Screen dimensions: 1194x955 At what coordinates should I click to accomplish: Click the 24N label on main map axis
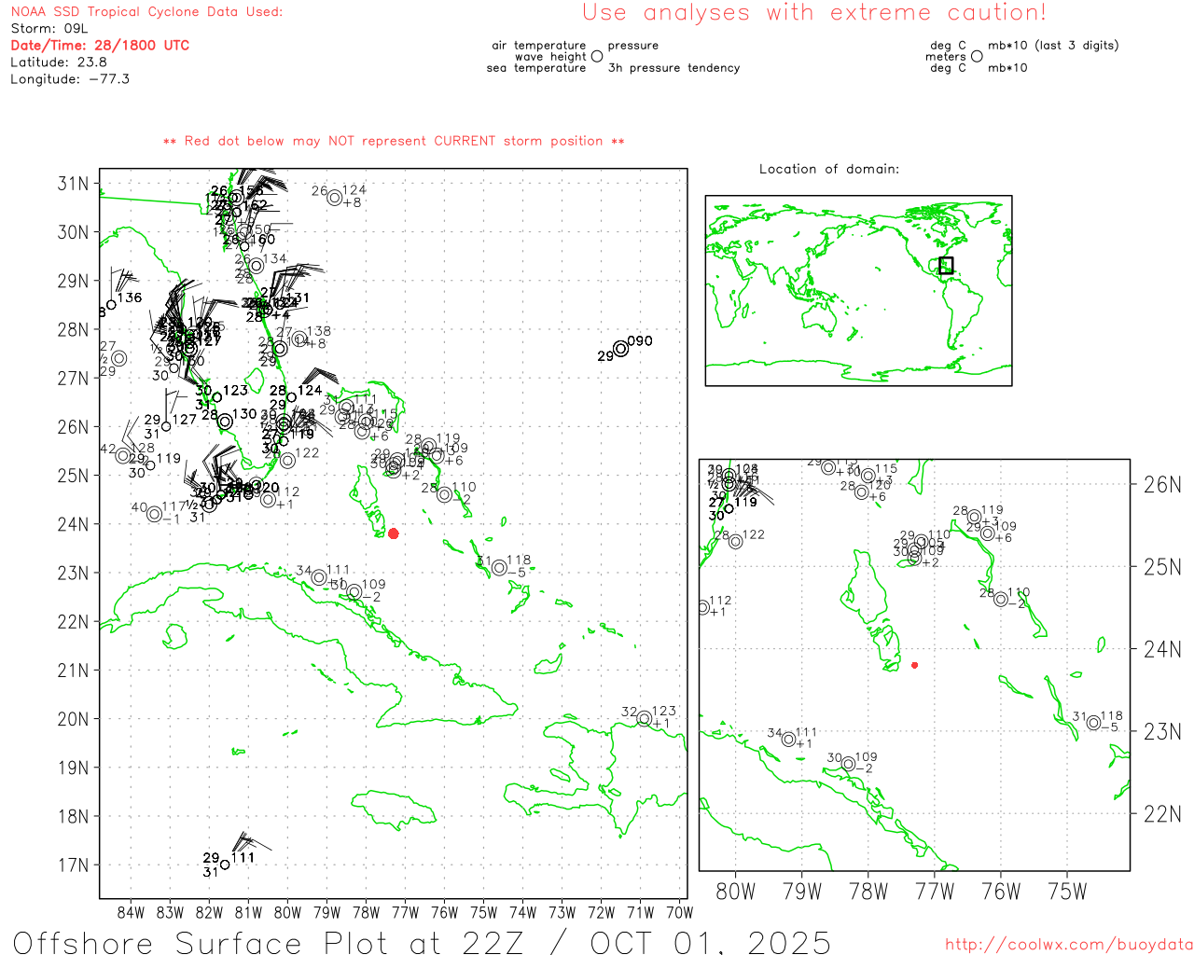tap(74, 524)
